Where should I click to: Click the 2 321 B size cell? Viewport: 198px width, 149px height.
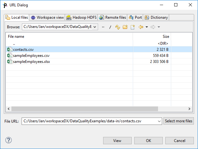coord(152,50)
